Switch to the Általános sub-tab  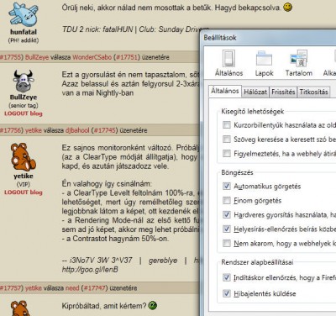(x=225, y=91)
